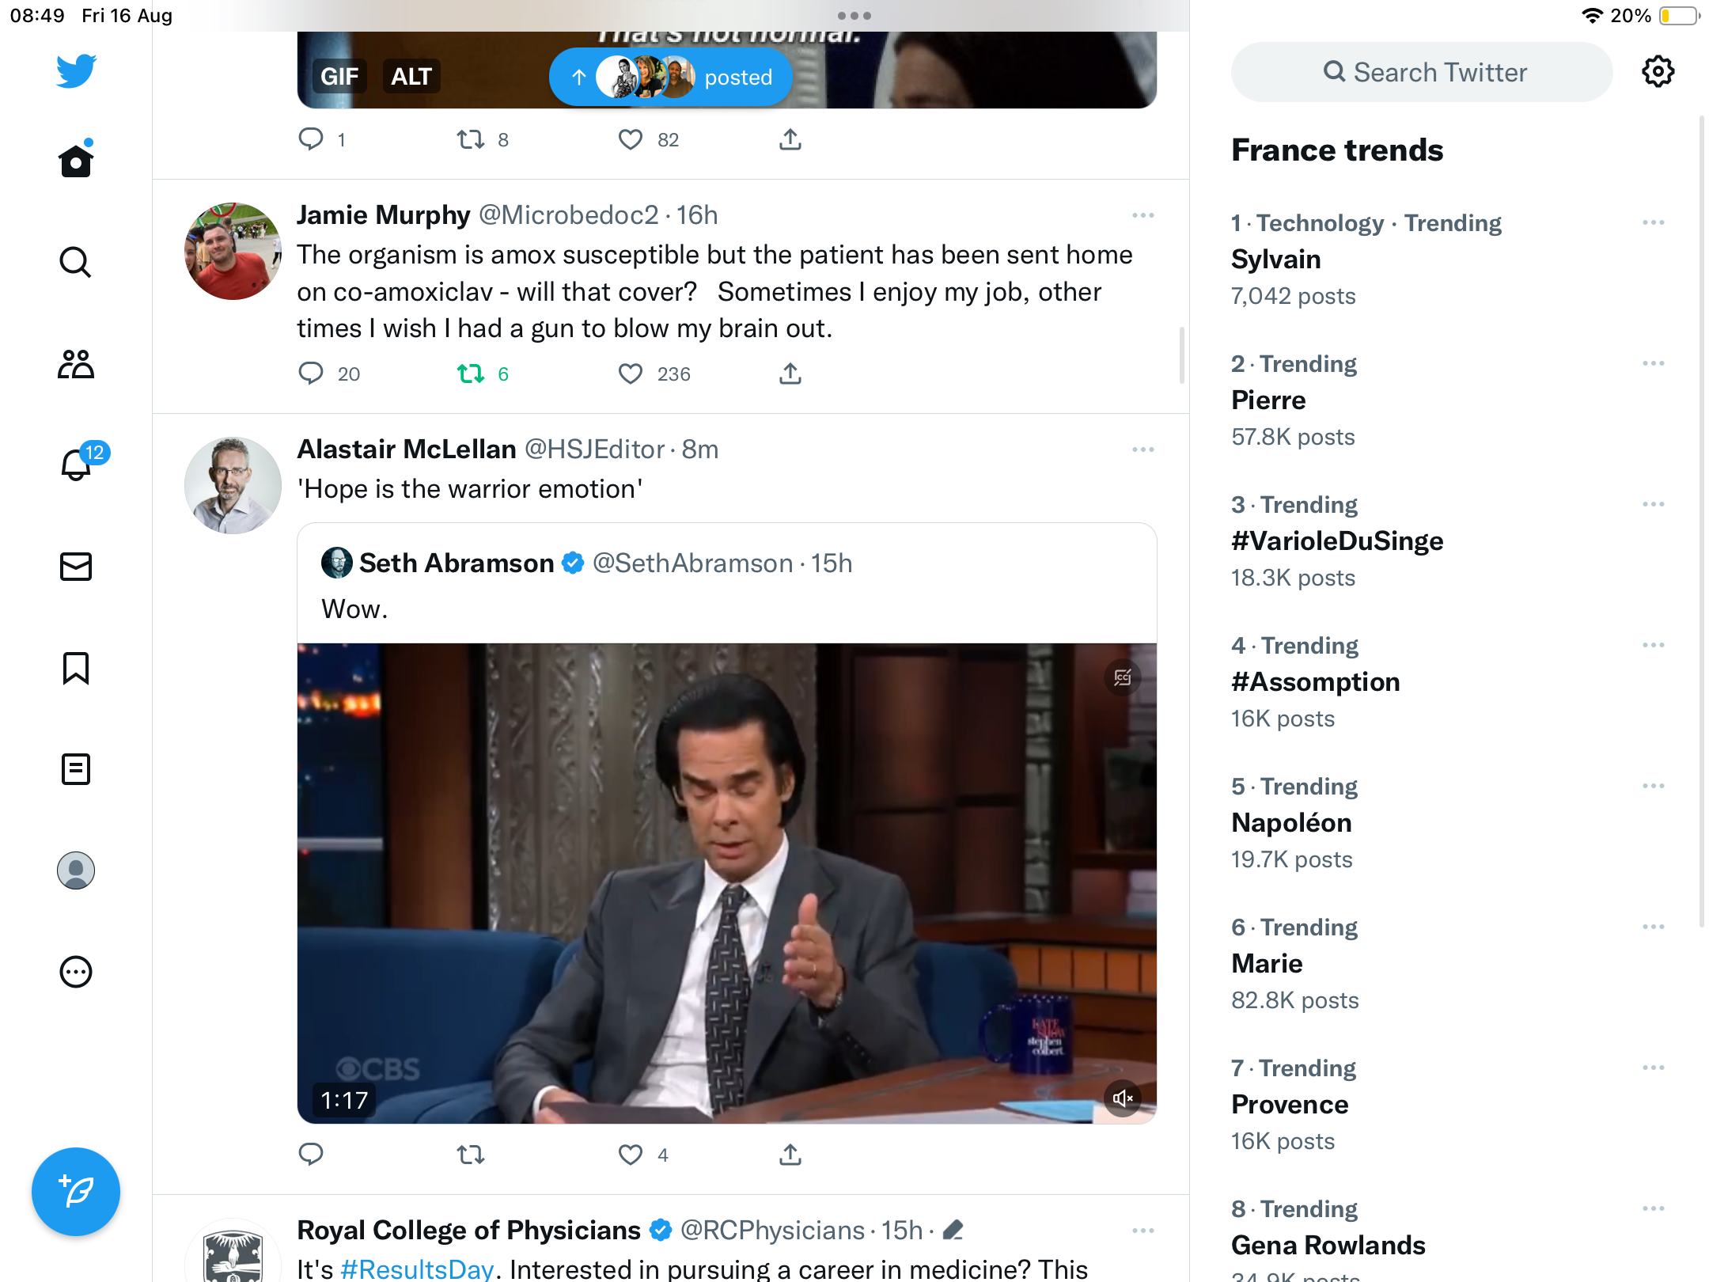Toggle captions on the video
Viewport: 1709px width, 1282px height.
(x=1123, y=677)
